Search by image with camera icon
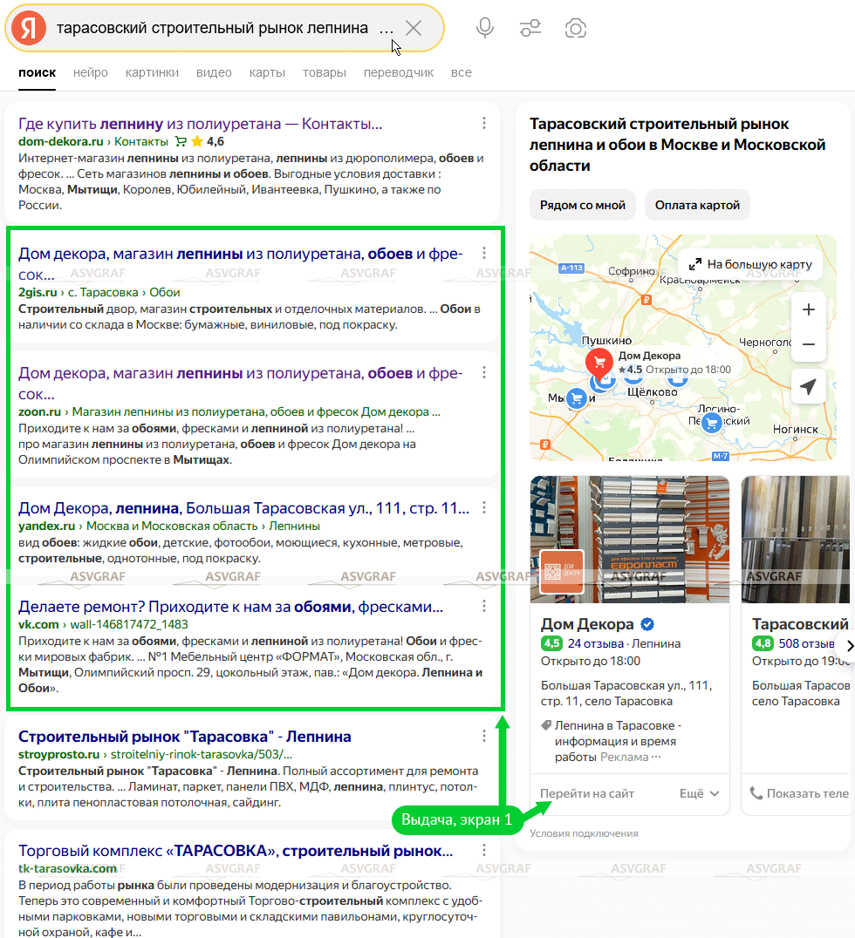This screenshot has height=938, width=855. (576, 28)
